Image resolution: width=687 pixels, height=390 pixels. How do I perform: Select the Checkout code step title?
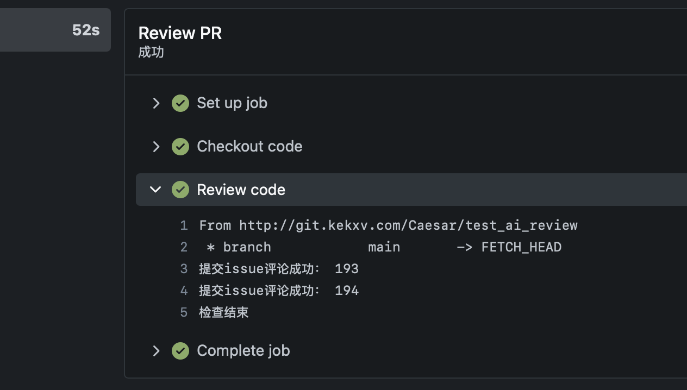tap(249, 147)
